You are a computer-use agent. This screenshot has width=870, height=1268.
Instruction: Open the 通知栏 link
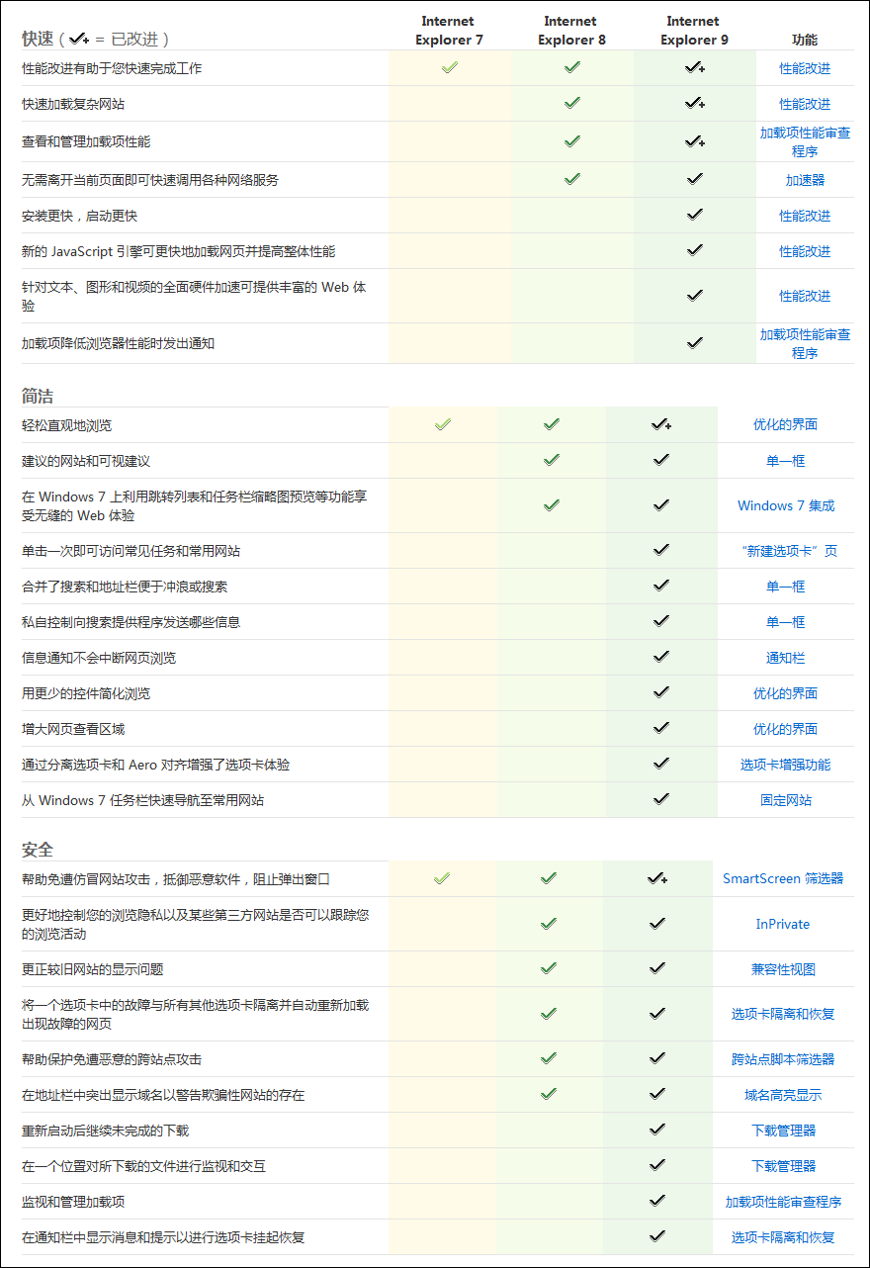[x=785, y=658]
